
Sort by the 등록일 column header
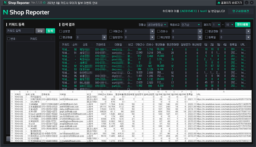coord(233,44)
